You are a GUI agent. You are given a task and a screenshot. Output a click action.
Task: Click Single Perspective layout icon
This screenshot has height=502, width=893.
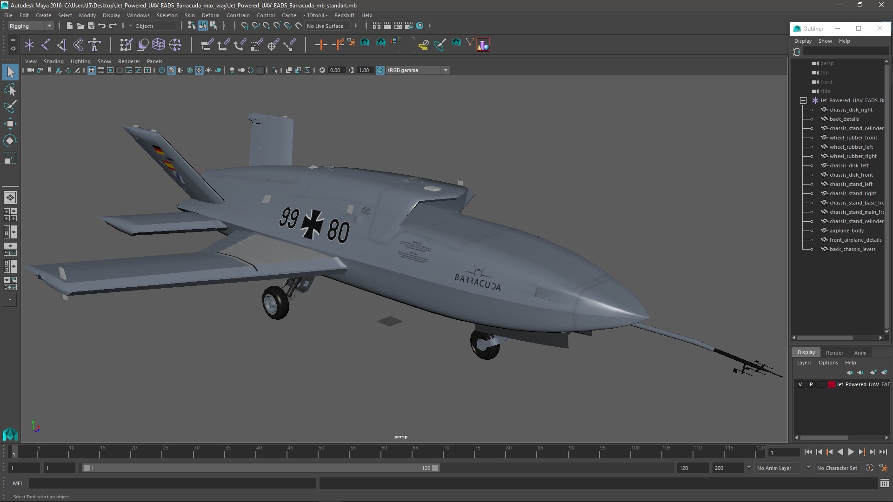[10, 198]
